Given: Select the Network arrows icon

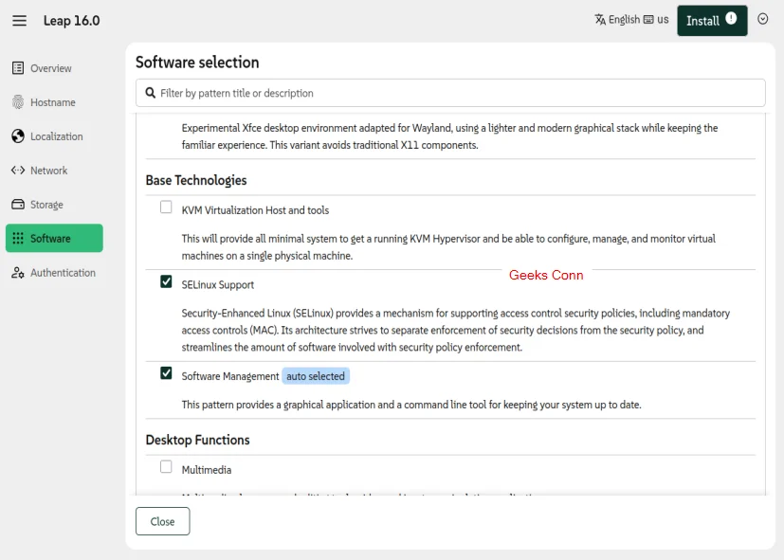Looking at the screenshot, I should [x=16, y=170].
